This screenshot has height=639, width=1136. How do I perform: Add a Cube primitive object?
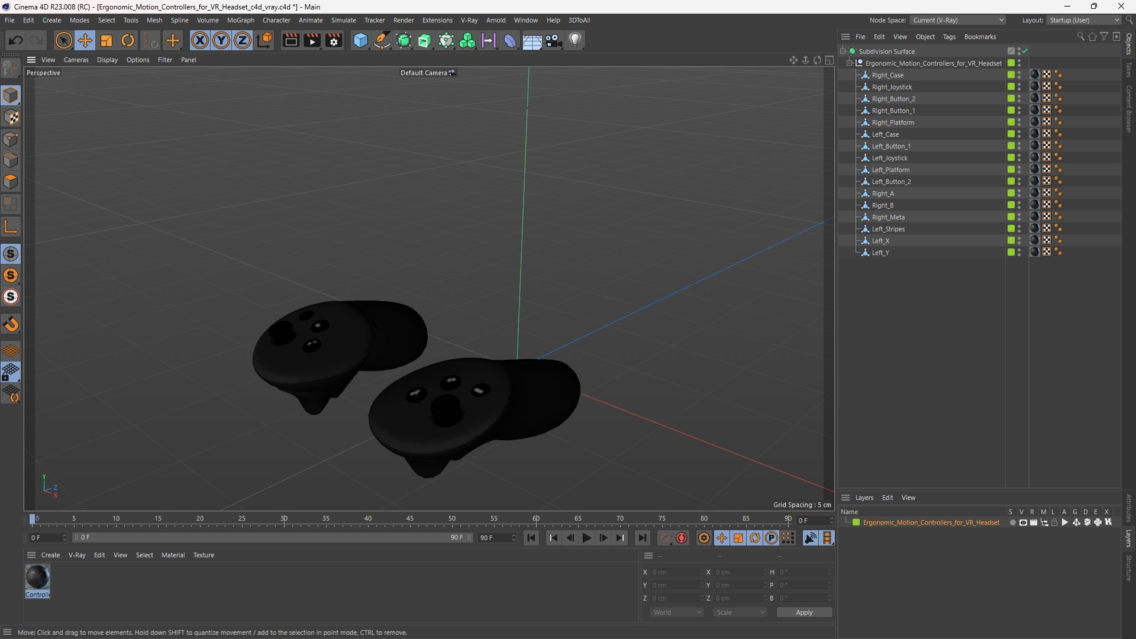(360, 40)
